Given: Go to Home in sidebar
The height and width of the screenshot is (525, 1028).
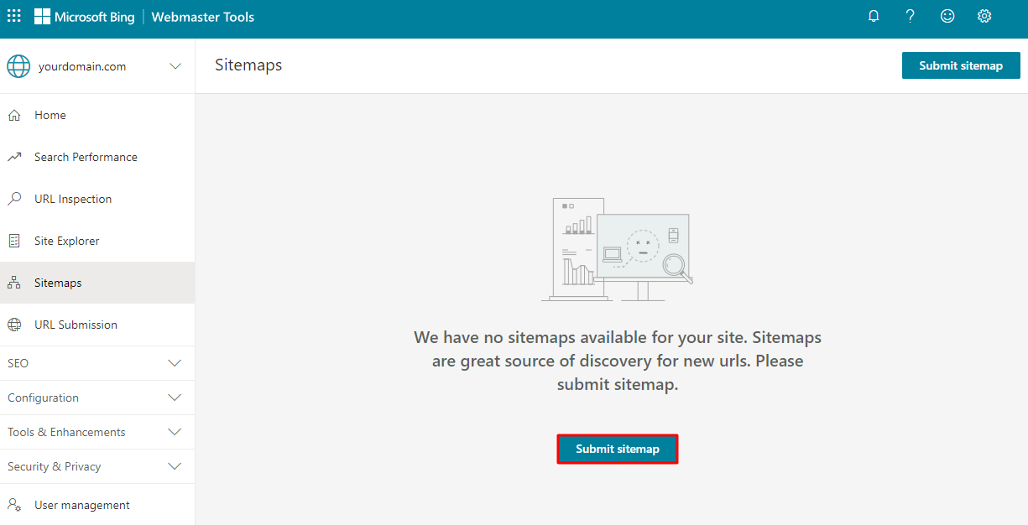Looking at the screenshot, I should [97, 115].
